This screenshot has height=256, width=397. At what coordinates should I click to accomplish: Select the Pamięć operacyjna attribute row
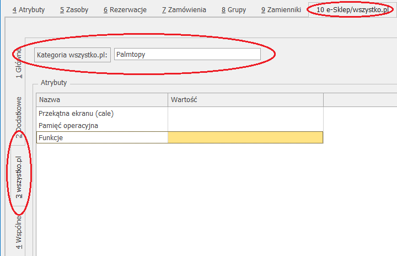pyautogui.click(x=180, y=125)
